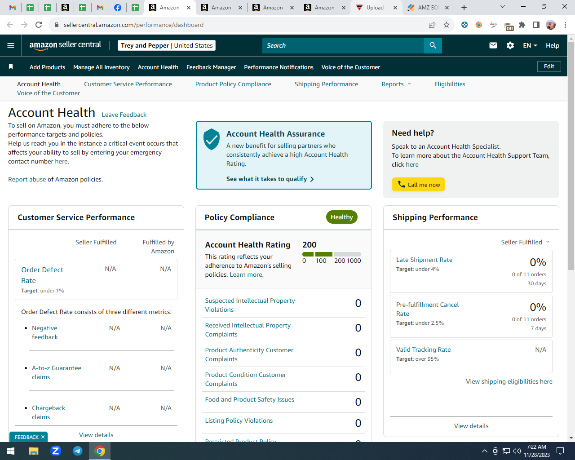Click the volume icon in system tray
Screen dimensions: 575x460
517,451
